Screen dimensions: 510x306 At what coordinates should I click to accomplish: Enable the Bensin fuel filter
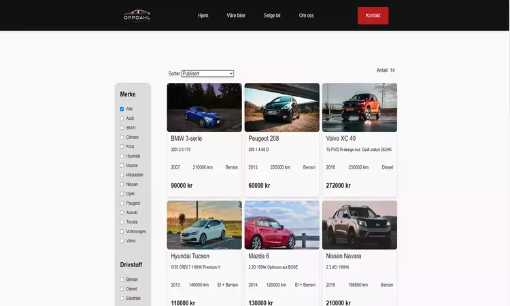point(122,279)
